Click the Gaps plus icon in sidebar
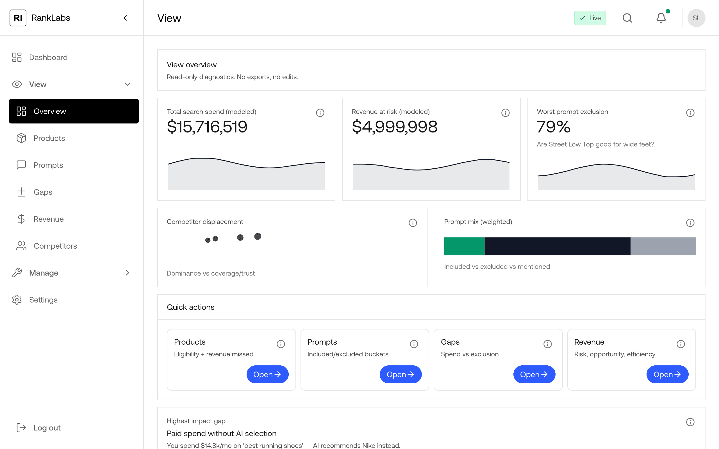719x449 pixels. tap(21, 192)
